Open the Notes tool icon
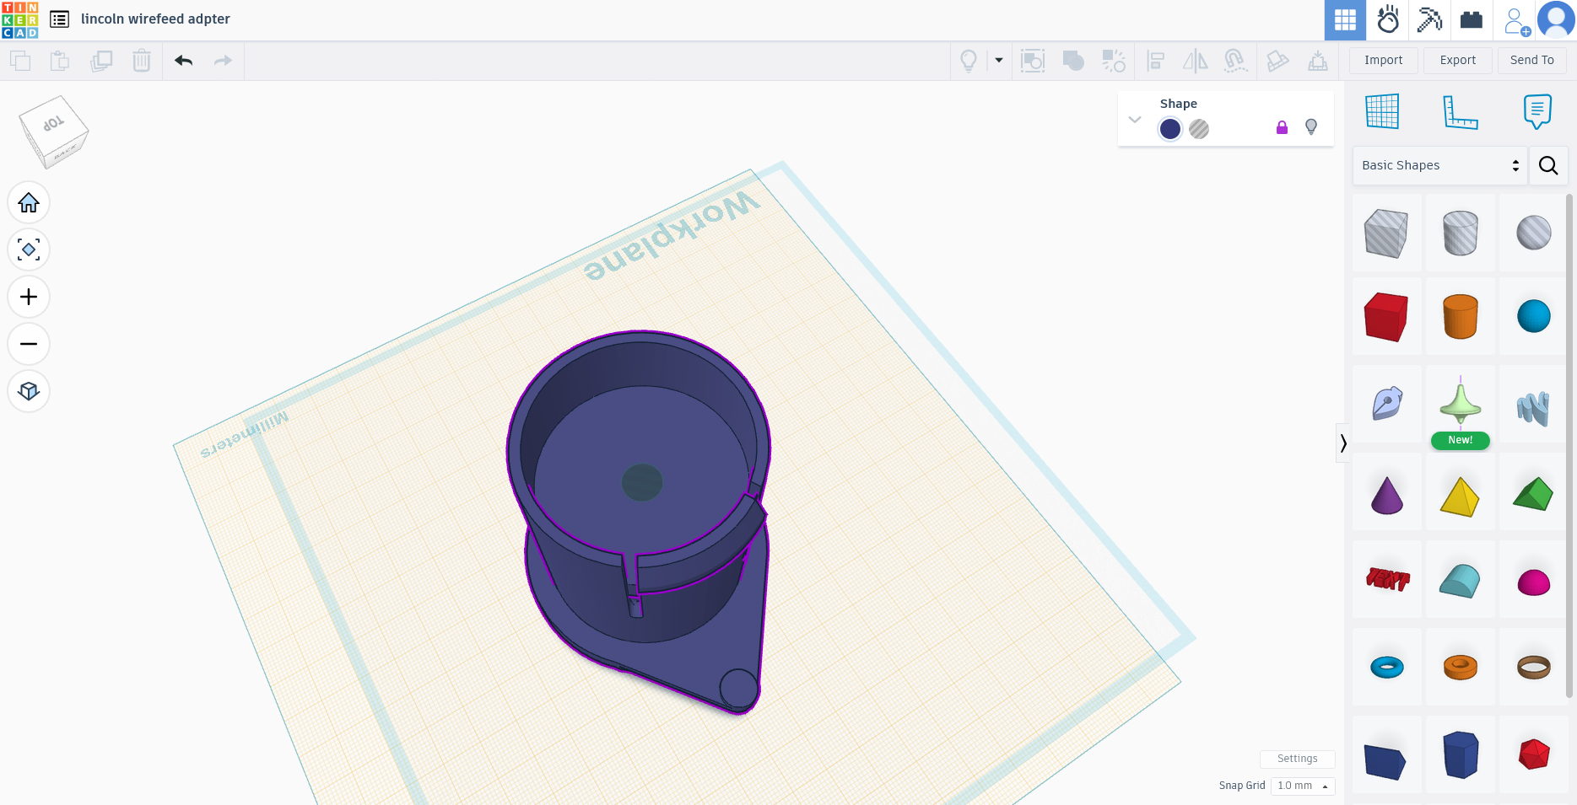 click(x=1536, y=111)
